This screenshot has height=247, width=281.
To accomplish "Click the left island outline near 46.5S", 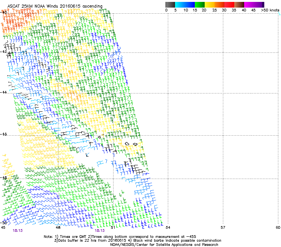I will (127, 144).
